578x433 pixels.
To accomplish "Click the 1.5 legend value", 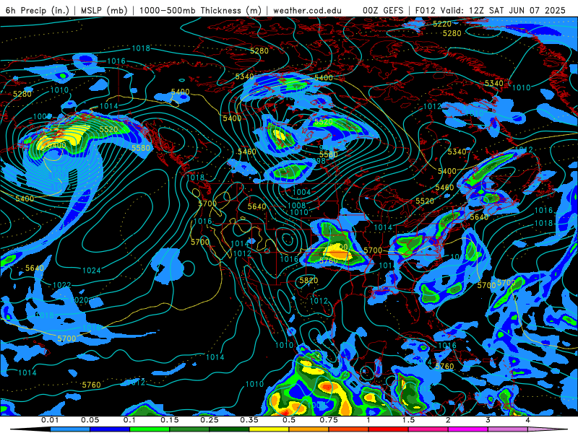I will point(408,420).
